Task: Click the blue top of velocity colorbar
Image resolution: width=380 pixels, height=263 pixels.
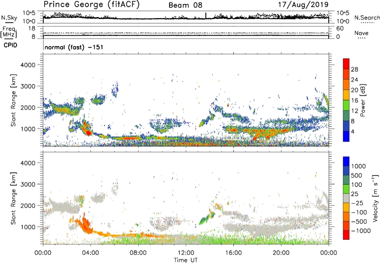Action: [x=346, y=161]
